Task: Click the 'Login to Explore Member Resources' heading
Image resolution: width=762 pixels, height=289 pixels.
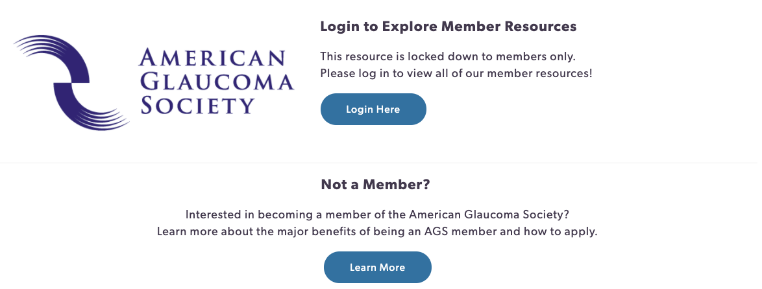Action: click(x=448, y=27)
